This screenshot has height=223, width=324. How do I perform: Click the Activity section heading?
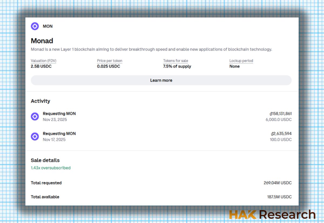[40, 101]
